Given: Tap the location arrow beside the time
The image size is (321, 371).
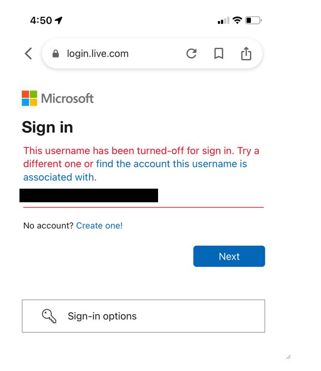Looking at the screenshot, I should coord(59,20).
